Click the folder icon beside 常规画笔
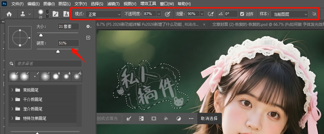This screenshot has width=324, height=134. pos(18,90)
